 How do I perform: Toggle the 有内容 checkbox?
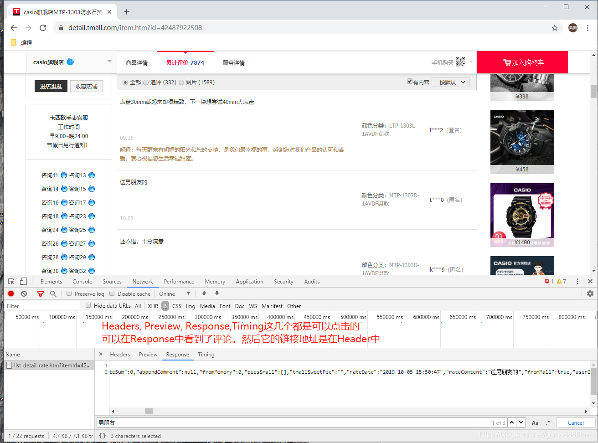410,82
